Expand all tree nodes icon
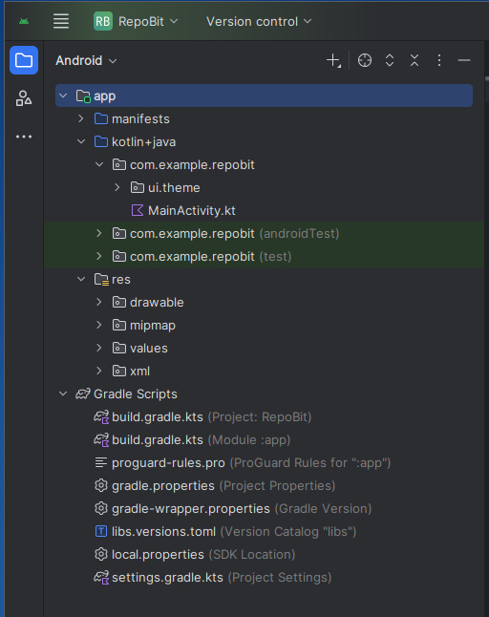The image size is (489, 617). pos(390,60)
